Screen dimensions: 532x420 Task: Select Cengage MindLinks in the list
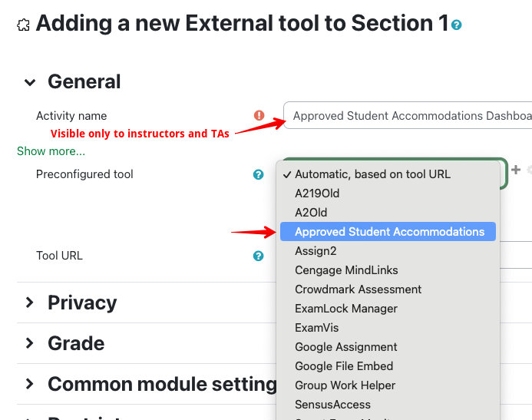click(x=346, y=270)
